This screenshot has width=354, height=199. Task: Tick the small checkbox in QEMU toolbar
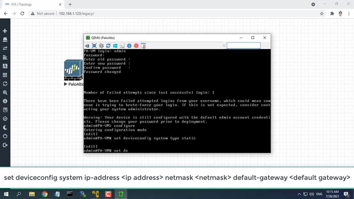(224, 46)
